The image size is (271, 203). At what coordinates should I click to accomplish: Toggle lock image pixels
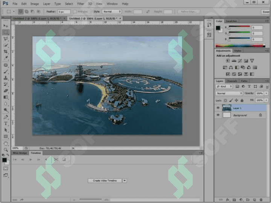click(231, 100)
